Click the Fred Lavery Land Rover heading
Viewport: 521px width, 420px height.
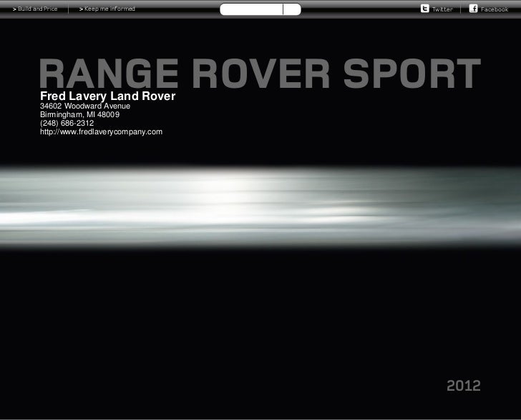point(107,96)
